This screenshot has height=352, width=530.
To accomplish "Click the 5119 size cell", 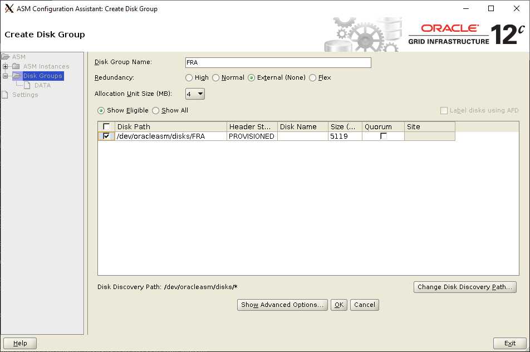I will (x=345, y=136).
